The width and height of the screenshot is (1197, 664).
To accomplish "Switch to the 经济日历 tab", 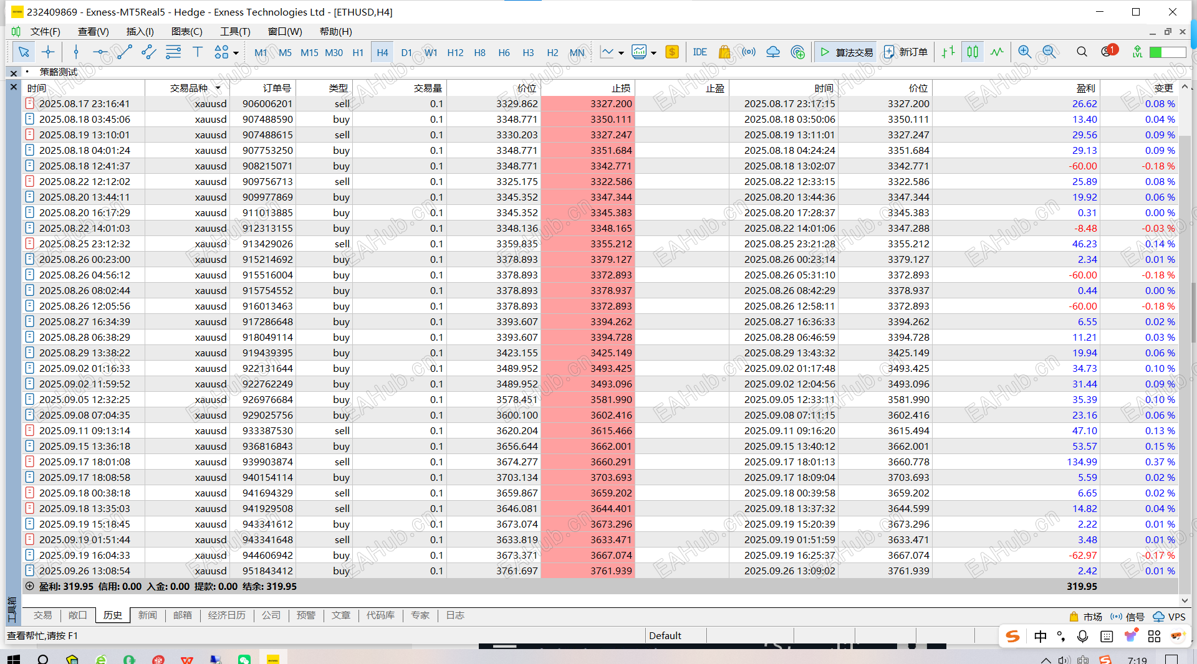I will [x=226, y=615].
